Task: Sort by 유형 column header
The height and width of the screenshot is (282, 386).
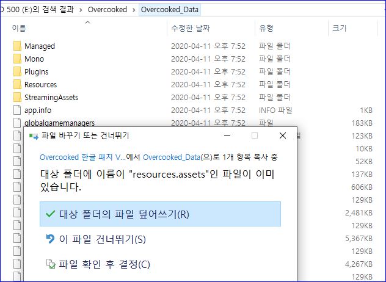Action: point(266,28)
